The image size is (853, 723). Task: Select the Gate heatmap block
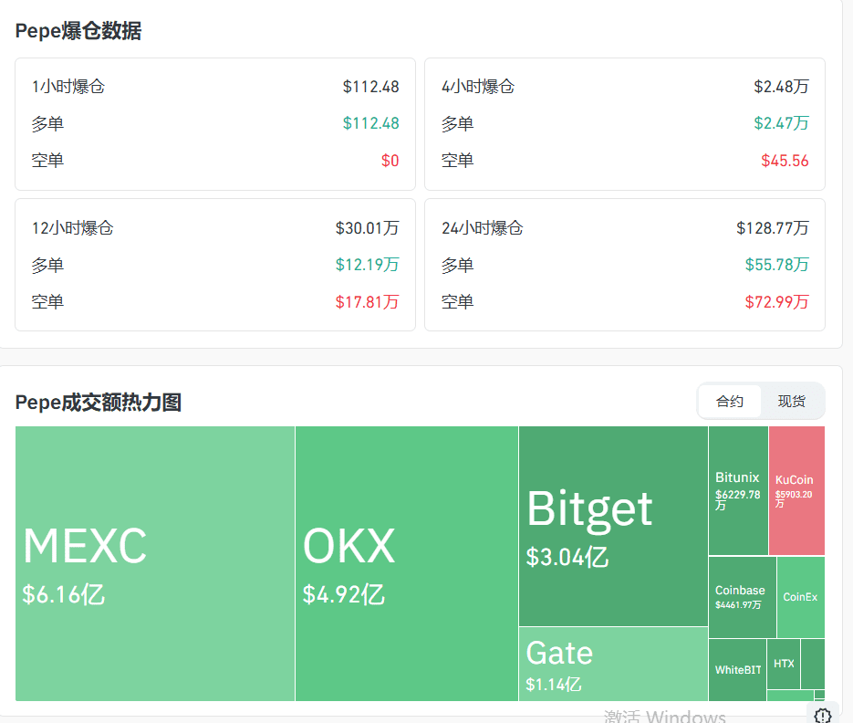click(614, 665)
